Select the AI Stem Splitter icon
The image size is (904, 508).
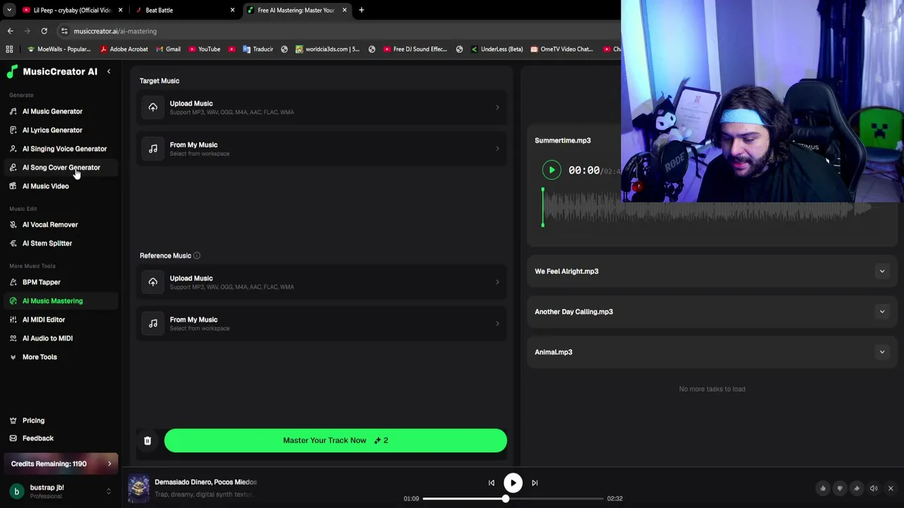tap(13, 243)
